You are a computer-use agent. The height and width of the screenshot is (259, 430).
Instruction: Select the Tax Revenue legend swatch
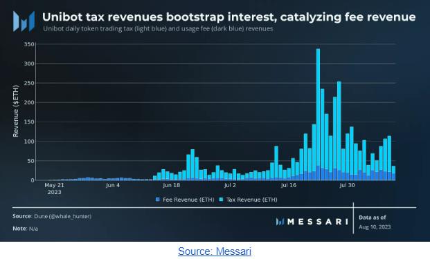click(221, 200)
